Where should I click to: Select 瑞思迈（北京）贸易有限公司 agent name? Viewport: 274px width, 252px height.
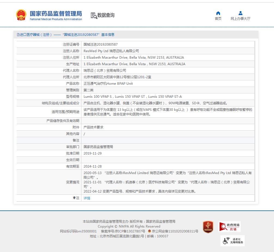pos(105,70)
